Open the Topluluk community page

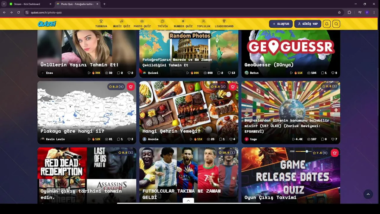204,24
